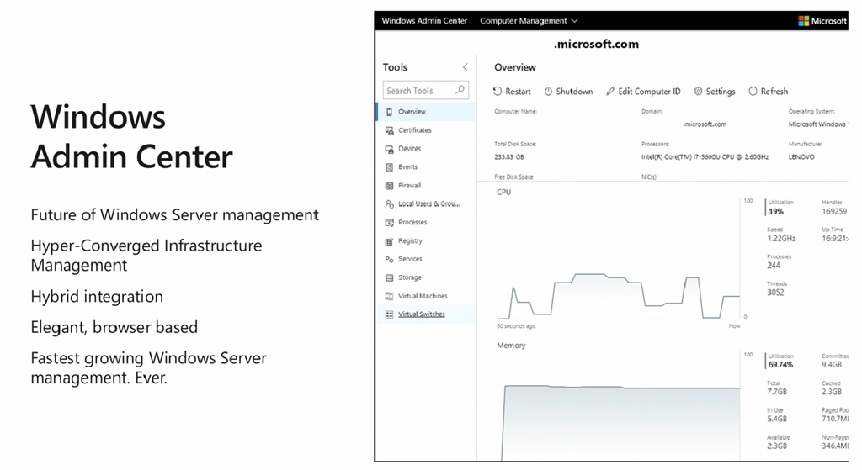This screenshot has height=470, width=862.
Task: Click the search magnifier icon
Action: [460, 90]
